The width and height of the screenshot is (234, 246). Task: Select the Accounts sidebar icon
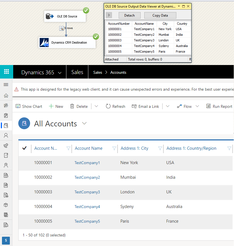tap(6, 125)
